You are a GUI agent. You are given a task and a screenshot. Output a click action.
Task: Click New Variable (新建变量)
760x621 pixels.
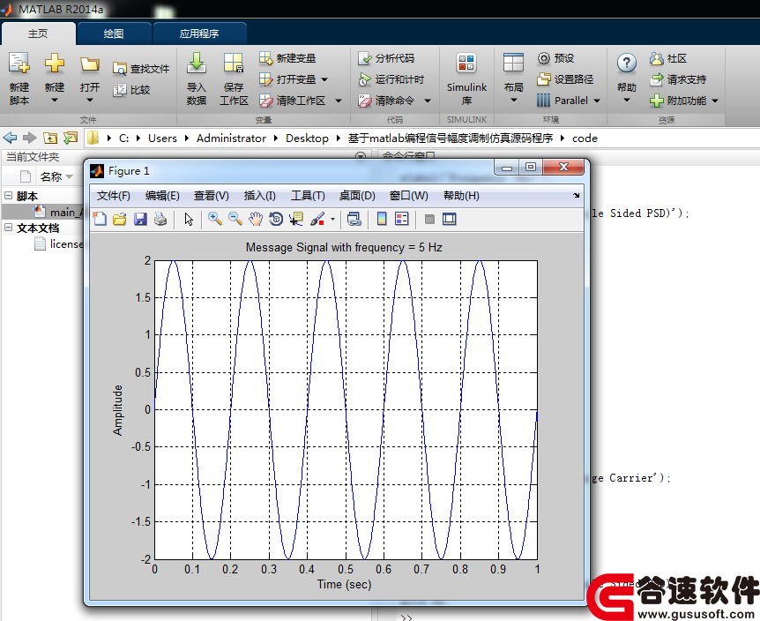[287, 58]
